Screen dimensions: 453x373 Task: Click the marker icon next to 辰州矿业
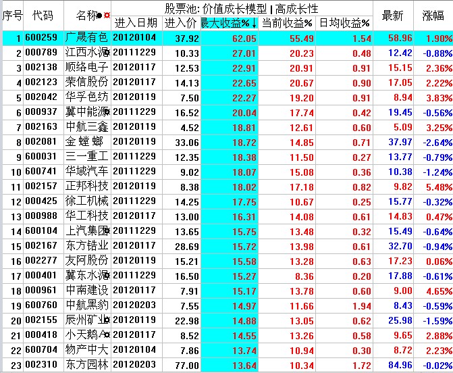pyautogui.click(x=107, y=320)
